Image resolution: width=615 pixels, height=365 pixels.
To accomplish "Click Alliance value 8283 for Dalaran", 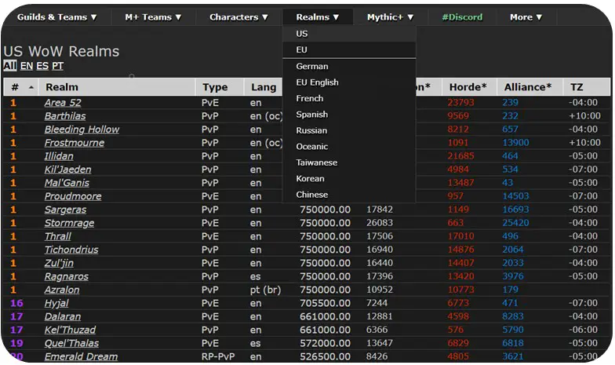I will point(513,316).
